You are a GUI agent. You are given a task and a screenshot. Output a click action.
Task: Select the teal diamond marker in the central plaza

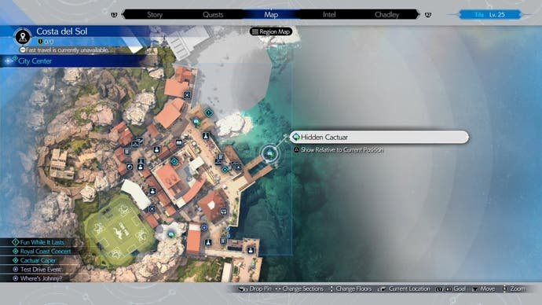174,161
